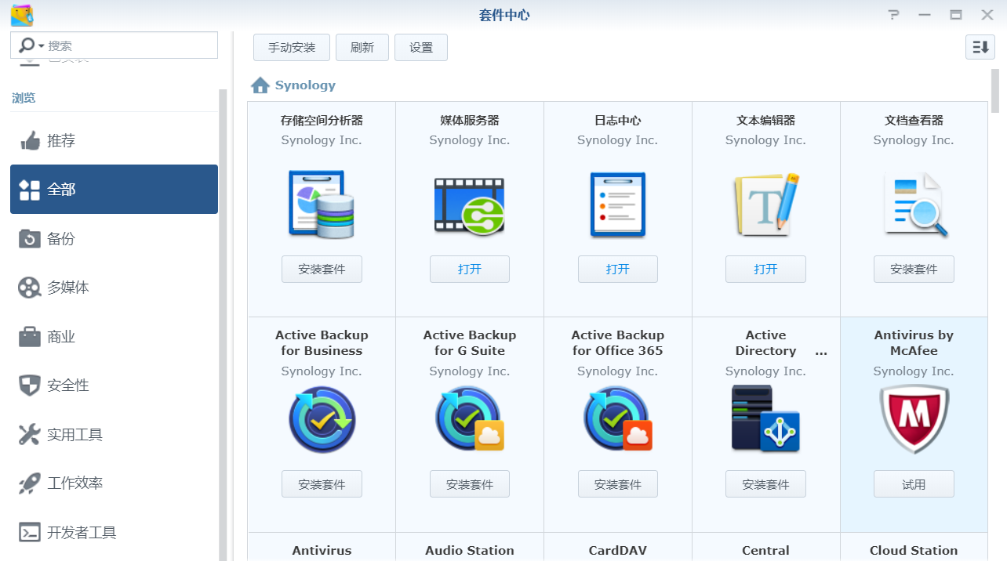Expand the search options magnifier dropdown
1007x561 pixels.
[x=31, y=45]
